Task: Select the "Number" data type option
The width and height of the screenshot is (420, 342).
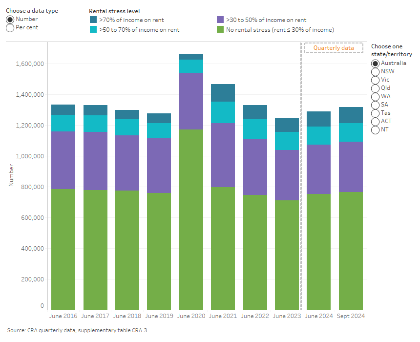Action: (9, 19)
